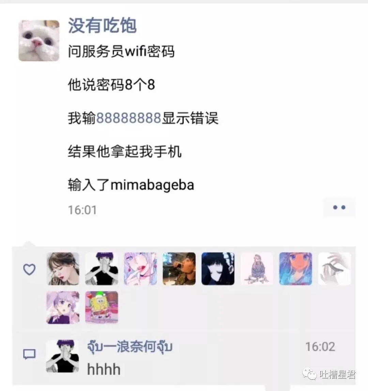Tap the comment bubble icon

29,354
